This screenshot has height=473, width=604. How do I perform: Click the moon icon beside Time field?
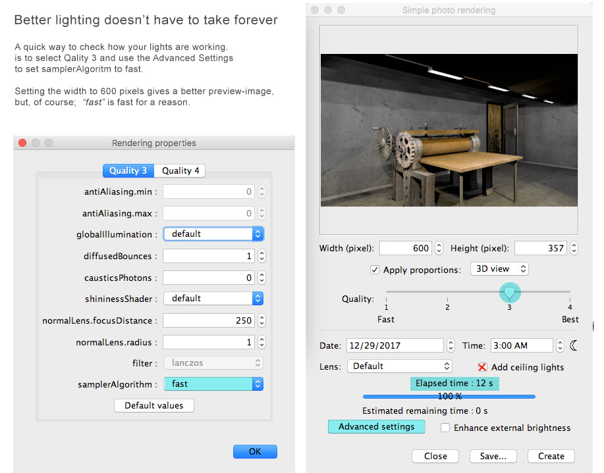pyautogui.click(x=573, y=345)
